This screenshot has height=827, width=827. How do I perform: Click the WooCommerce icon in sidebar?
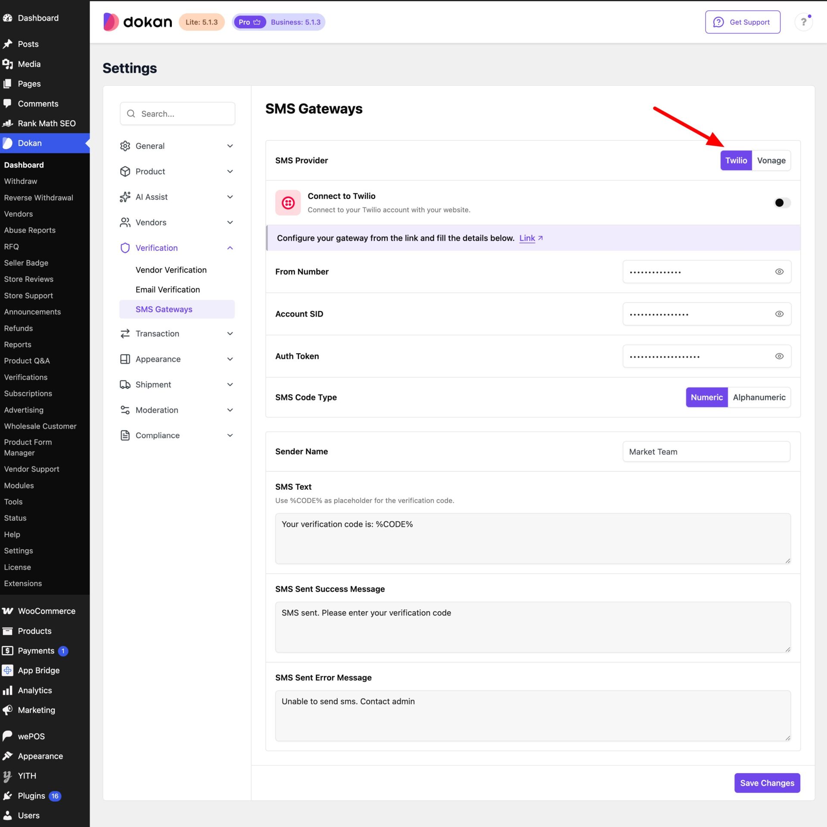pos(8,611)
